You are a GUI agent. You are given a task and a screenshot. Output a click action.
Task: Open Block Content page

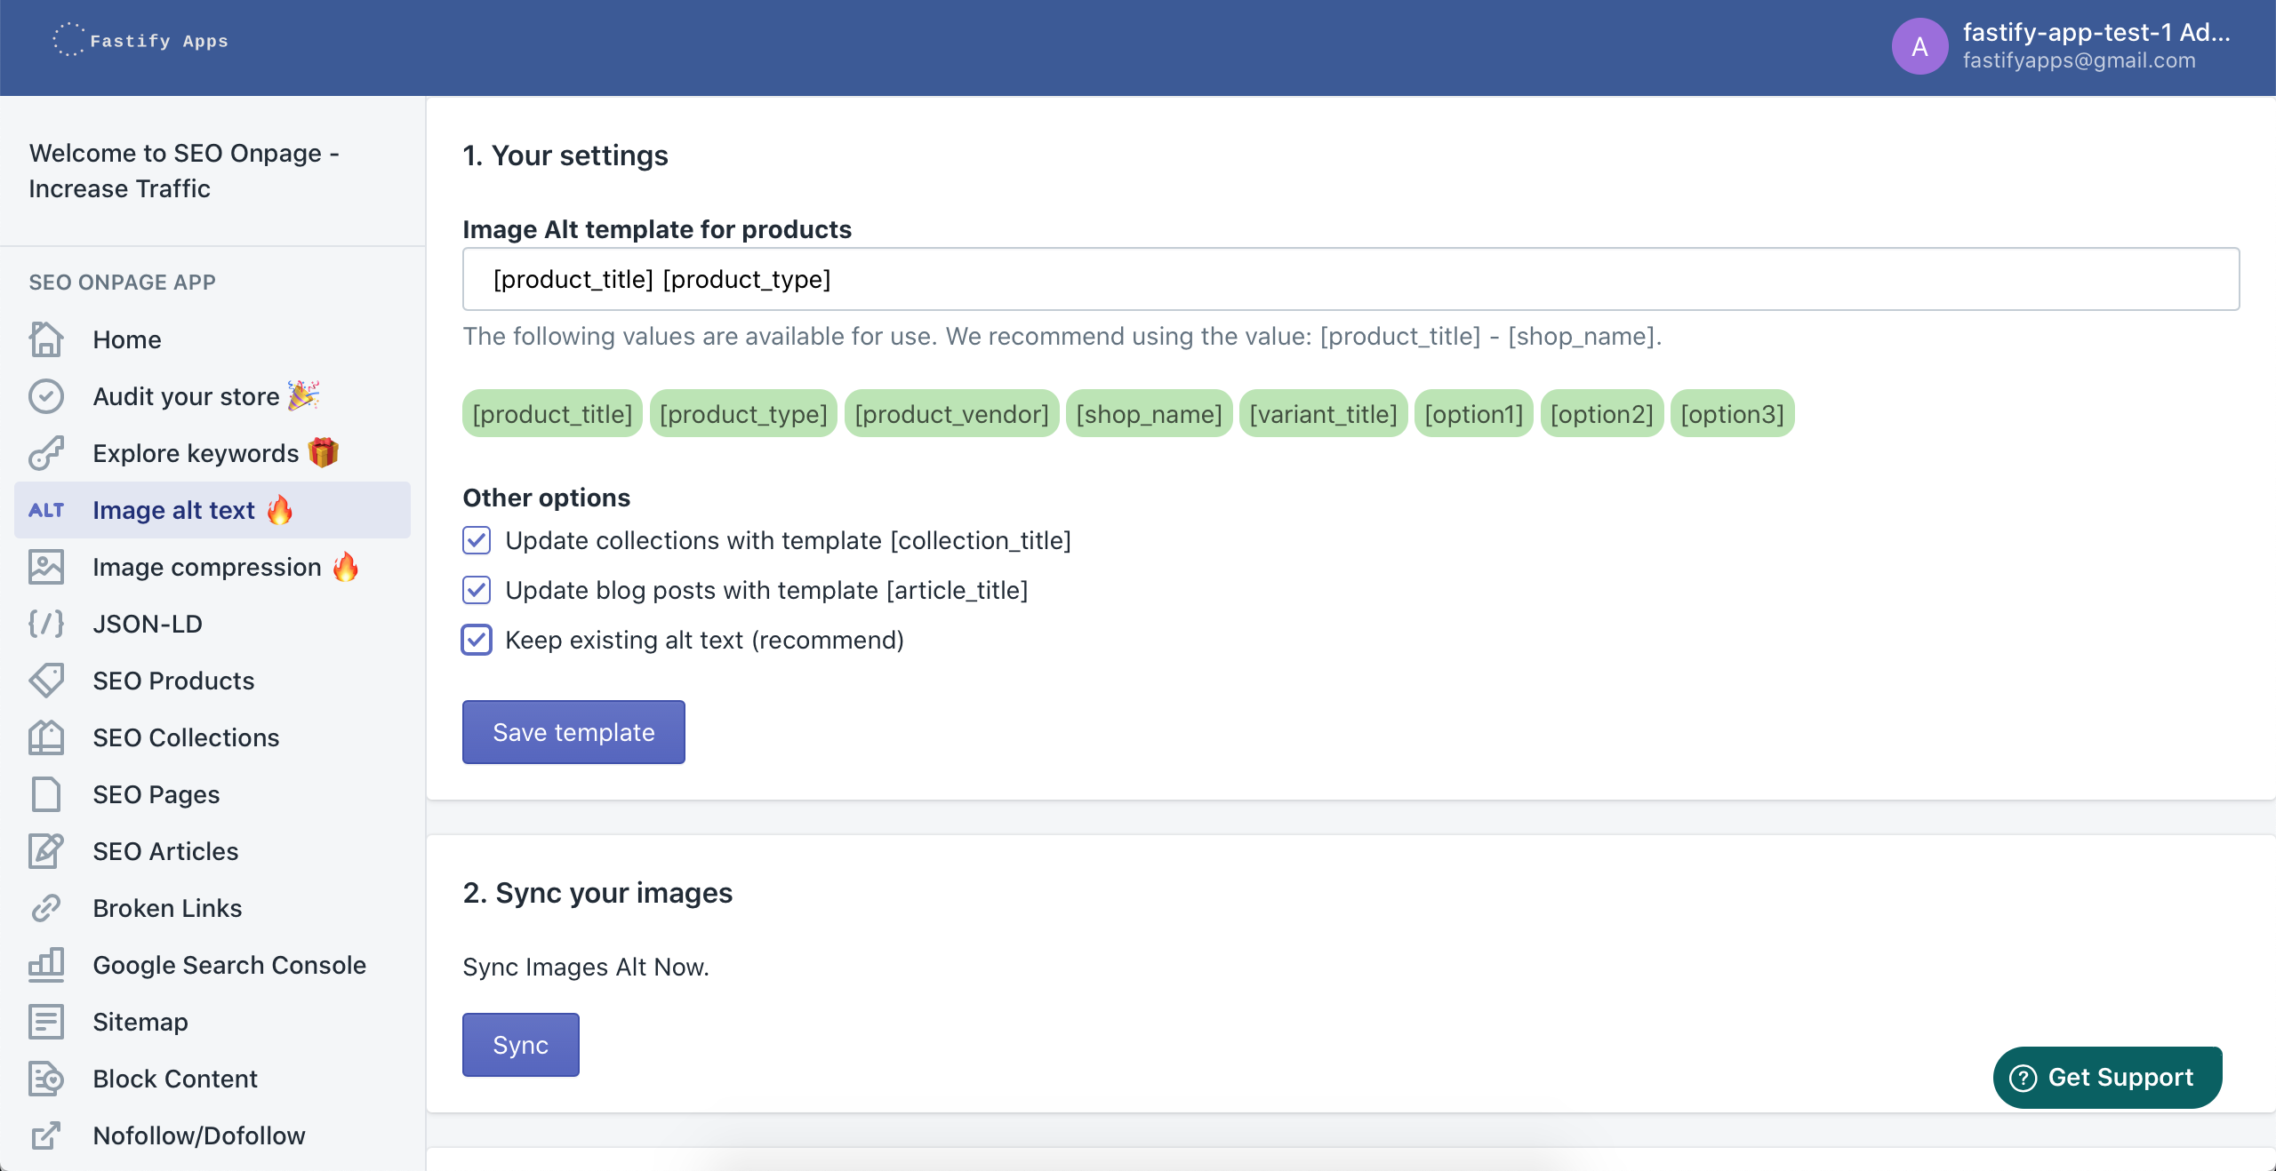212,1079
